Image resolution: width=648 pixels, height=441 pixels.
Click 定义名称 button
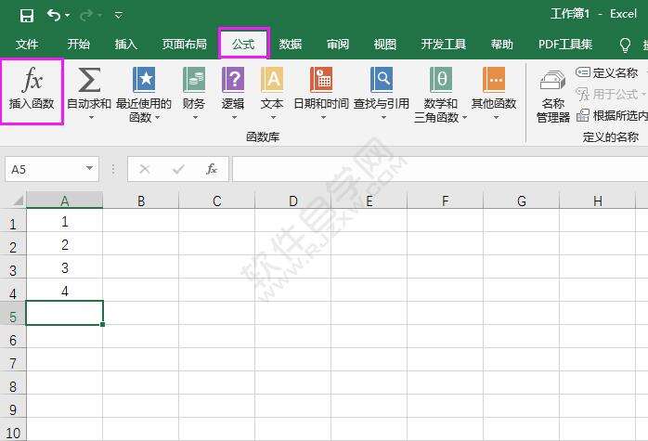click(606, 72)
